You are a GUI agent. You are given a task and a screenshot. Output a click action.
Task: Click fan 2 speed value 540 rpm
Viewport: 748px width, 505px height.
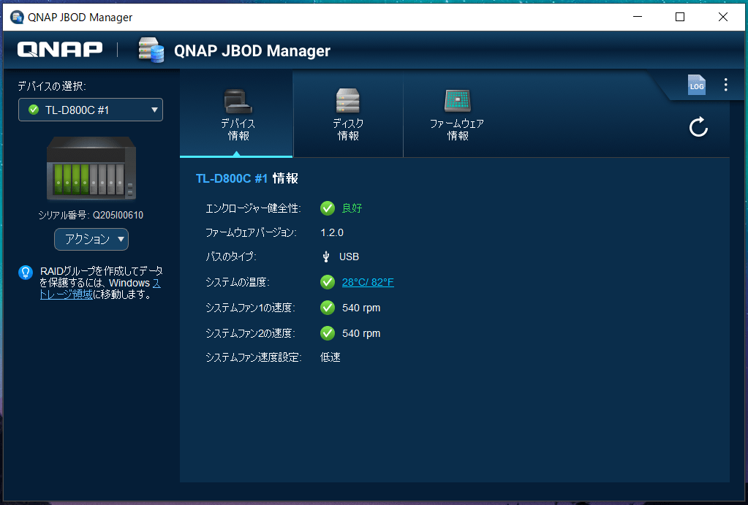pos(361,333)
